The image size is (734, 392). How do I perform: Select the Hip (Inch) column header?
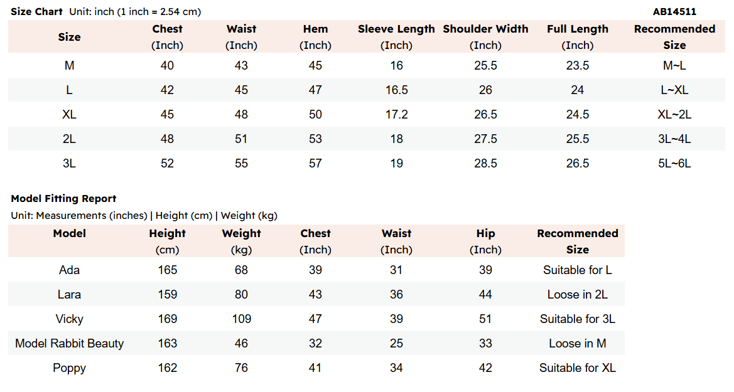(x=485, y=241)
